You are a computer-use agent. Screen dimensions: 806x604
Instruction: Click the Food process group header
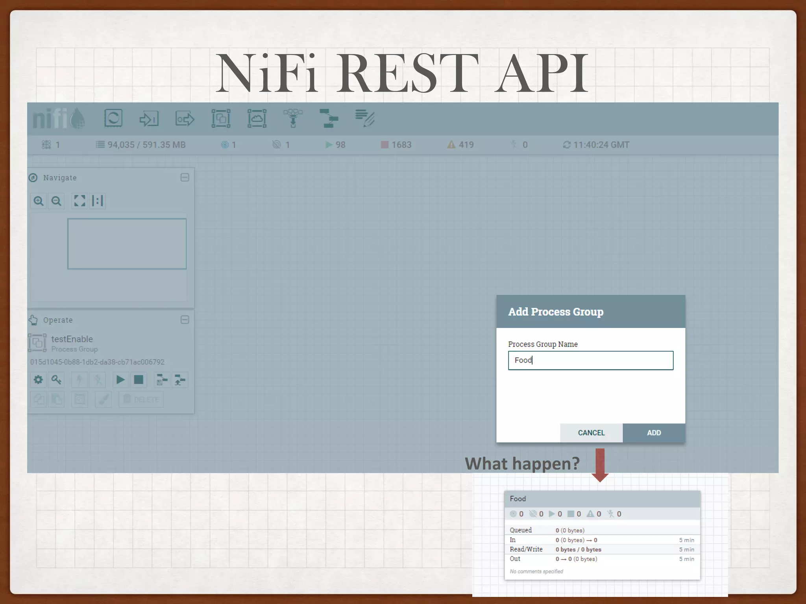602,499
